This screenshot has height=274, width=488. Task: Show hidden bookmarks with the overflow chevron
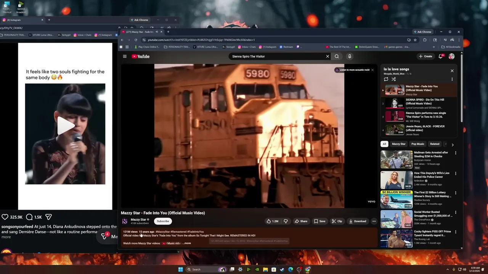point(434,47)
